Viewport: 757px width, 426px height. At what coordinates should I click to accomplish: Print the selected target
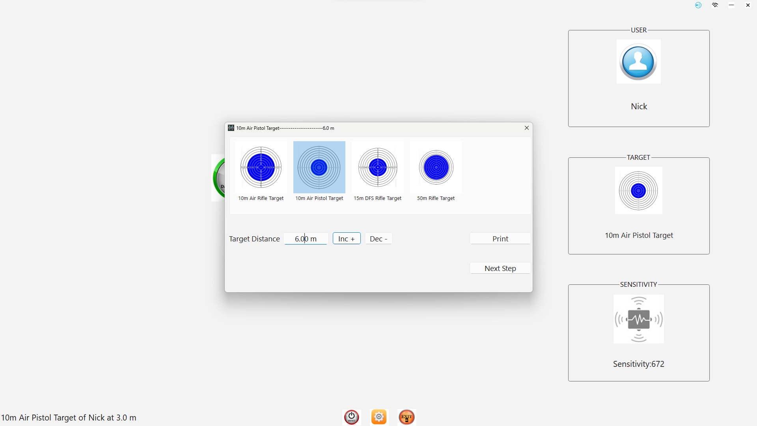point(500,239)
